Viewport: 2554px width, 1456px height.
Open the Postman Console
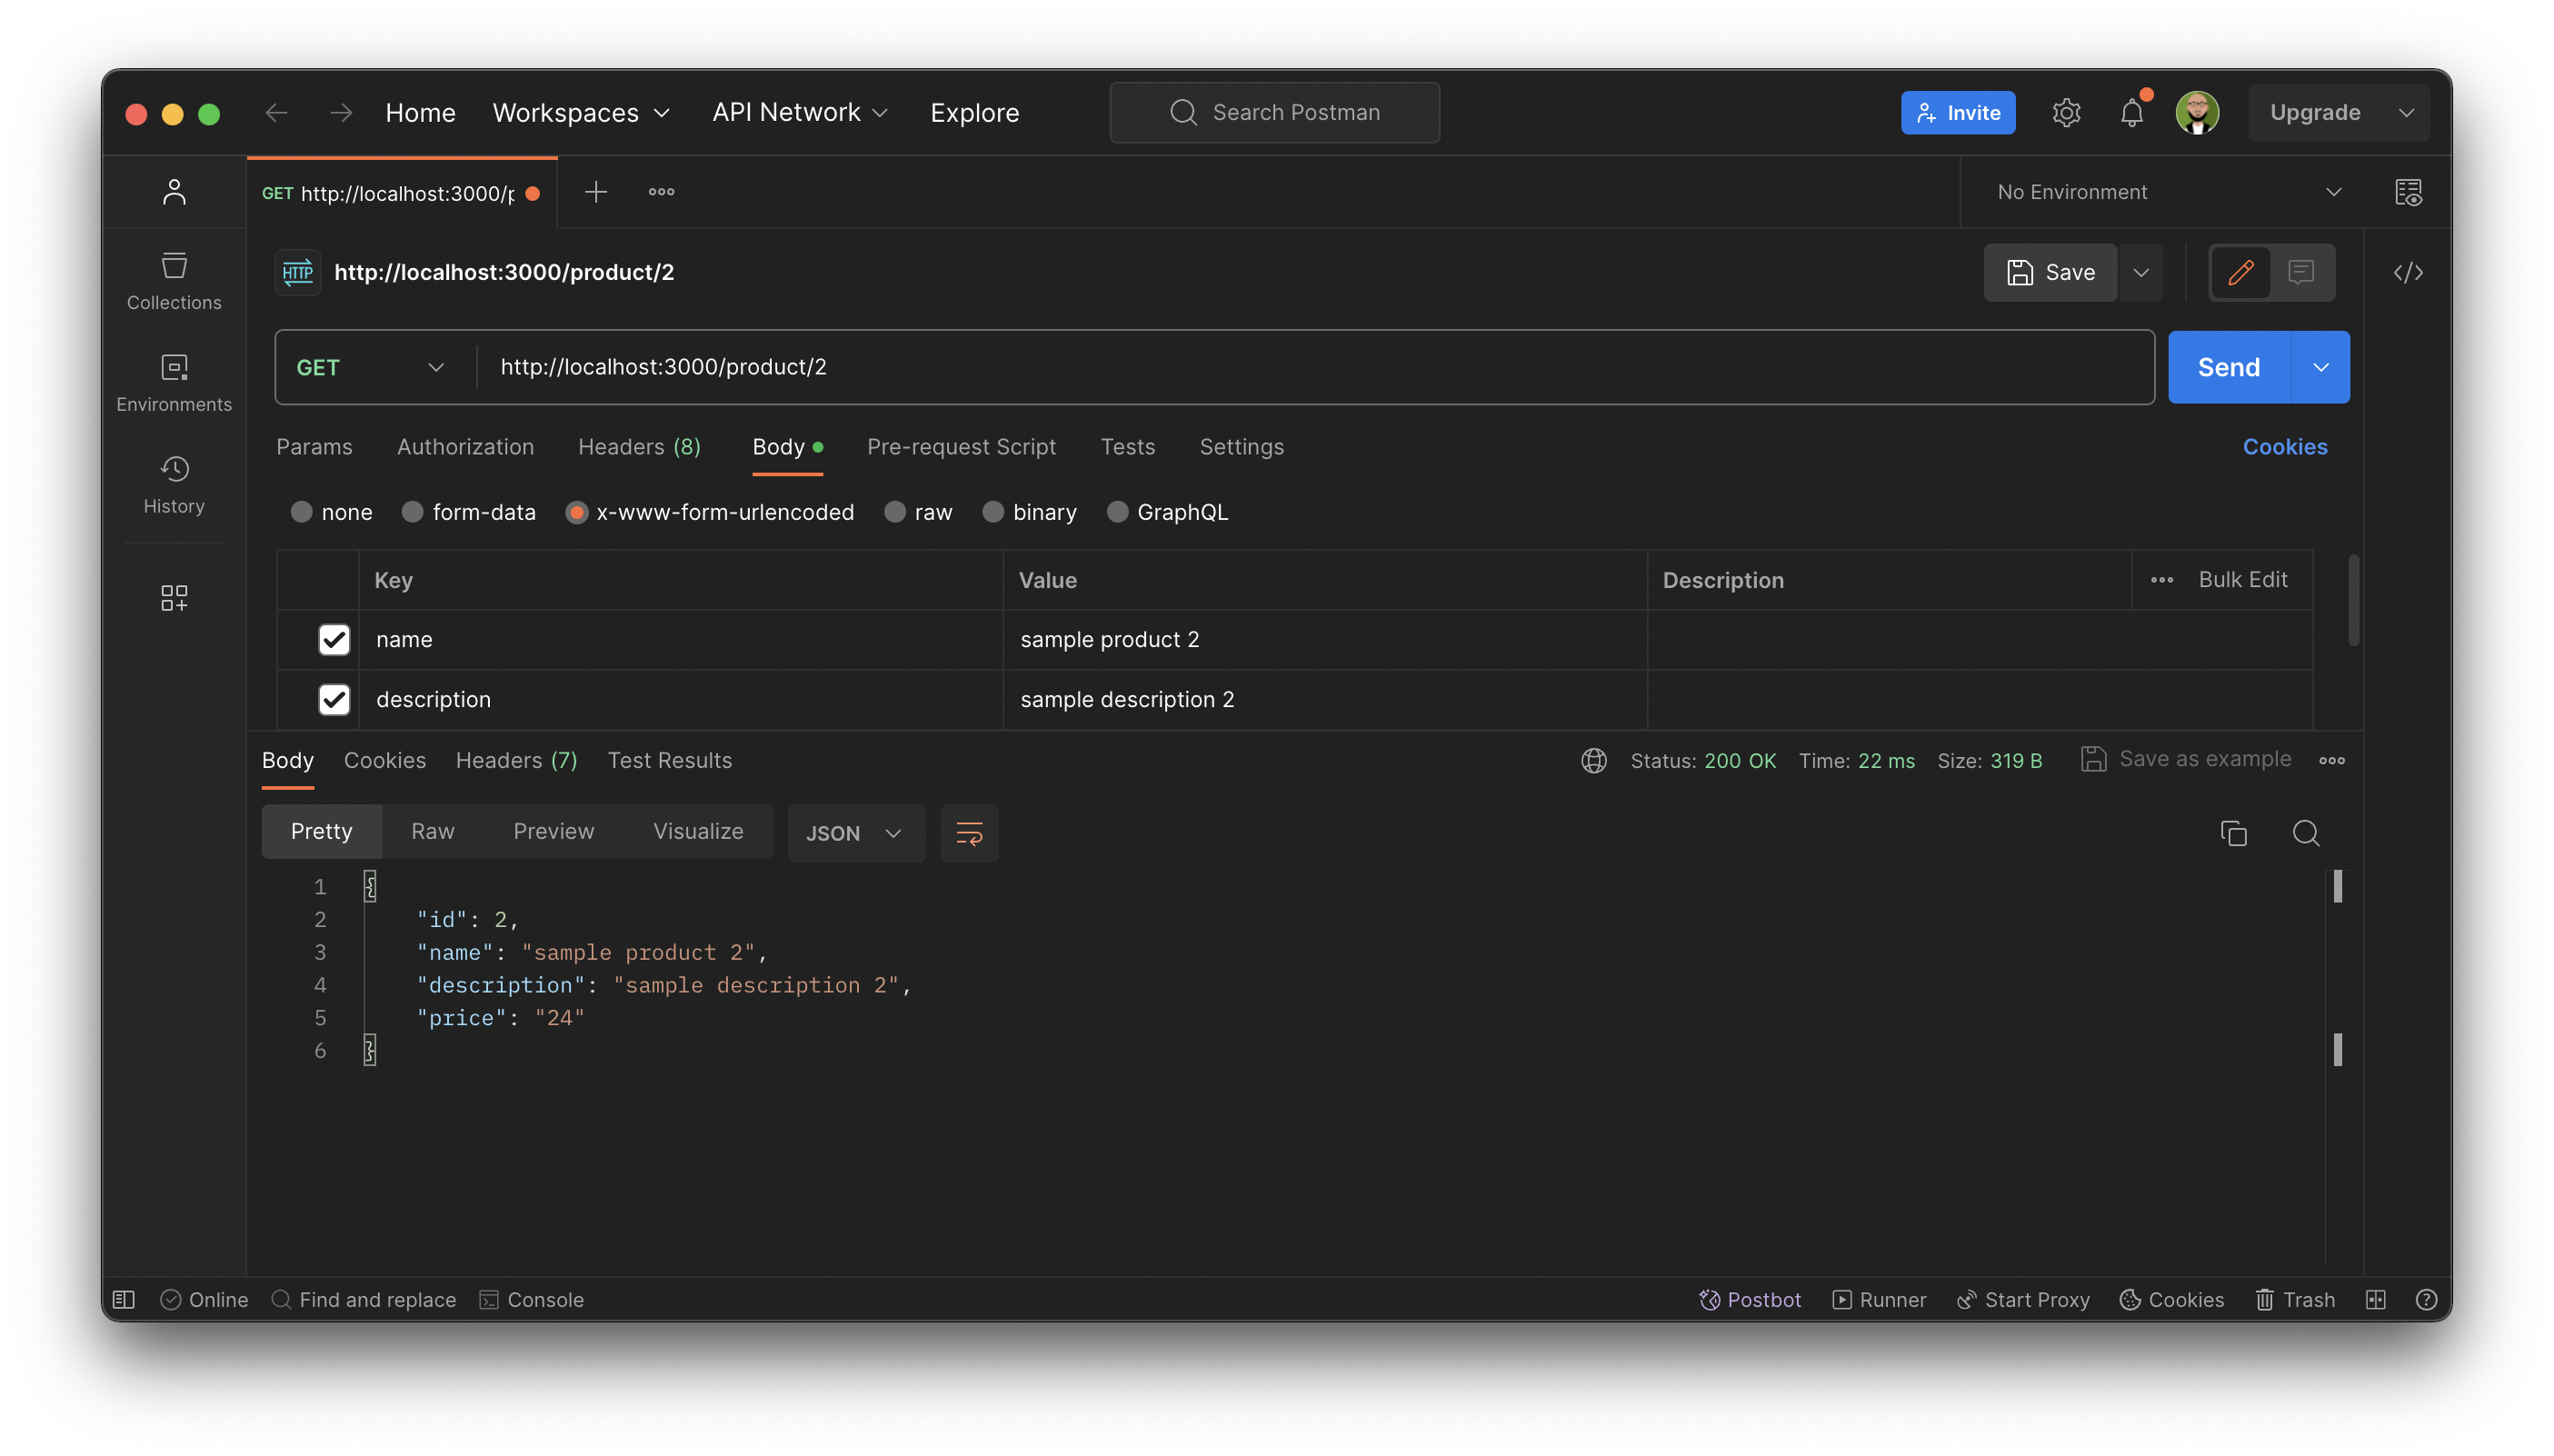(532, 1299)
